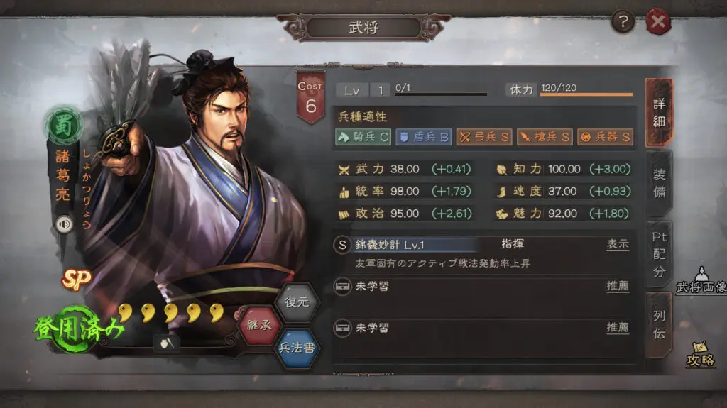The width and height of the screenshot is (727, 408).
Task: Click the green 蜀 faction emblem
Action: (x=63, y=125)
